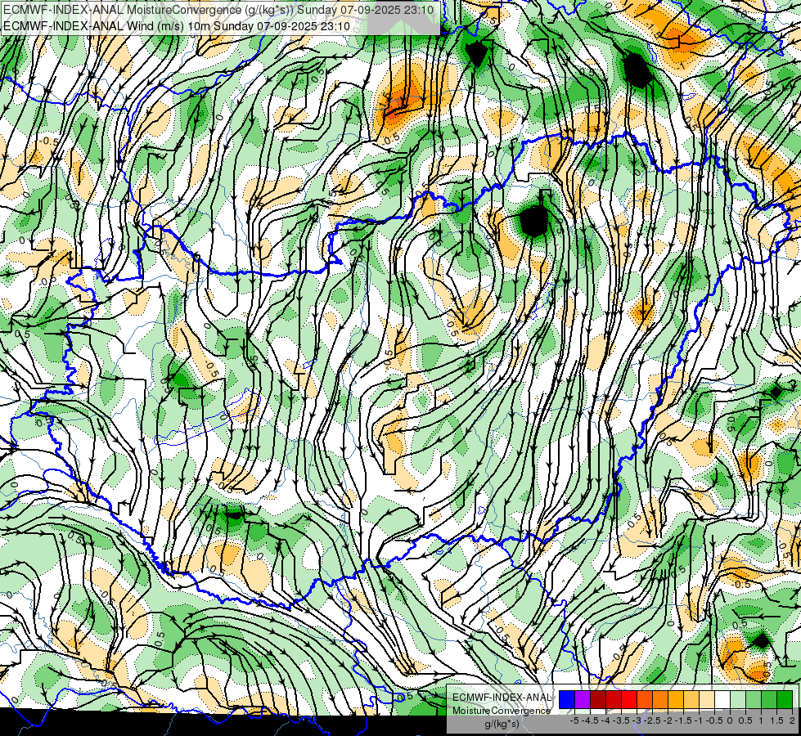
Task: Select the white legend swatch between -0.5 and 0
Action: (x=722, y=700)
